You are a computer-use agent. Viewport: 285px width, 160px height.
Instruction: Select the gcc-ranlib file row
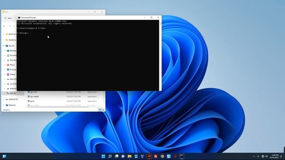click(62, 96)
